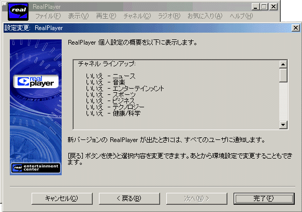This screenshot has width=302, height=212.
Task: Click the real entertainment center badge
Action: coord(36,168)
